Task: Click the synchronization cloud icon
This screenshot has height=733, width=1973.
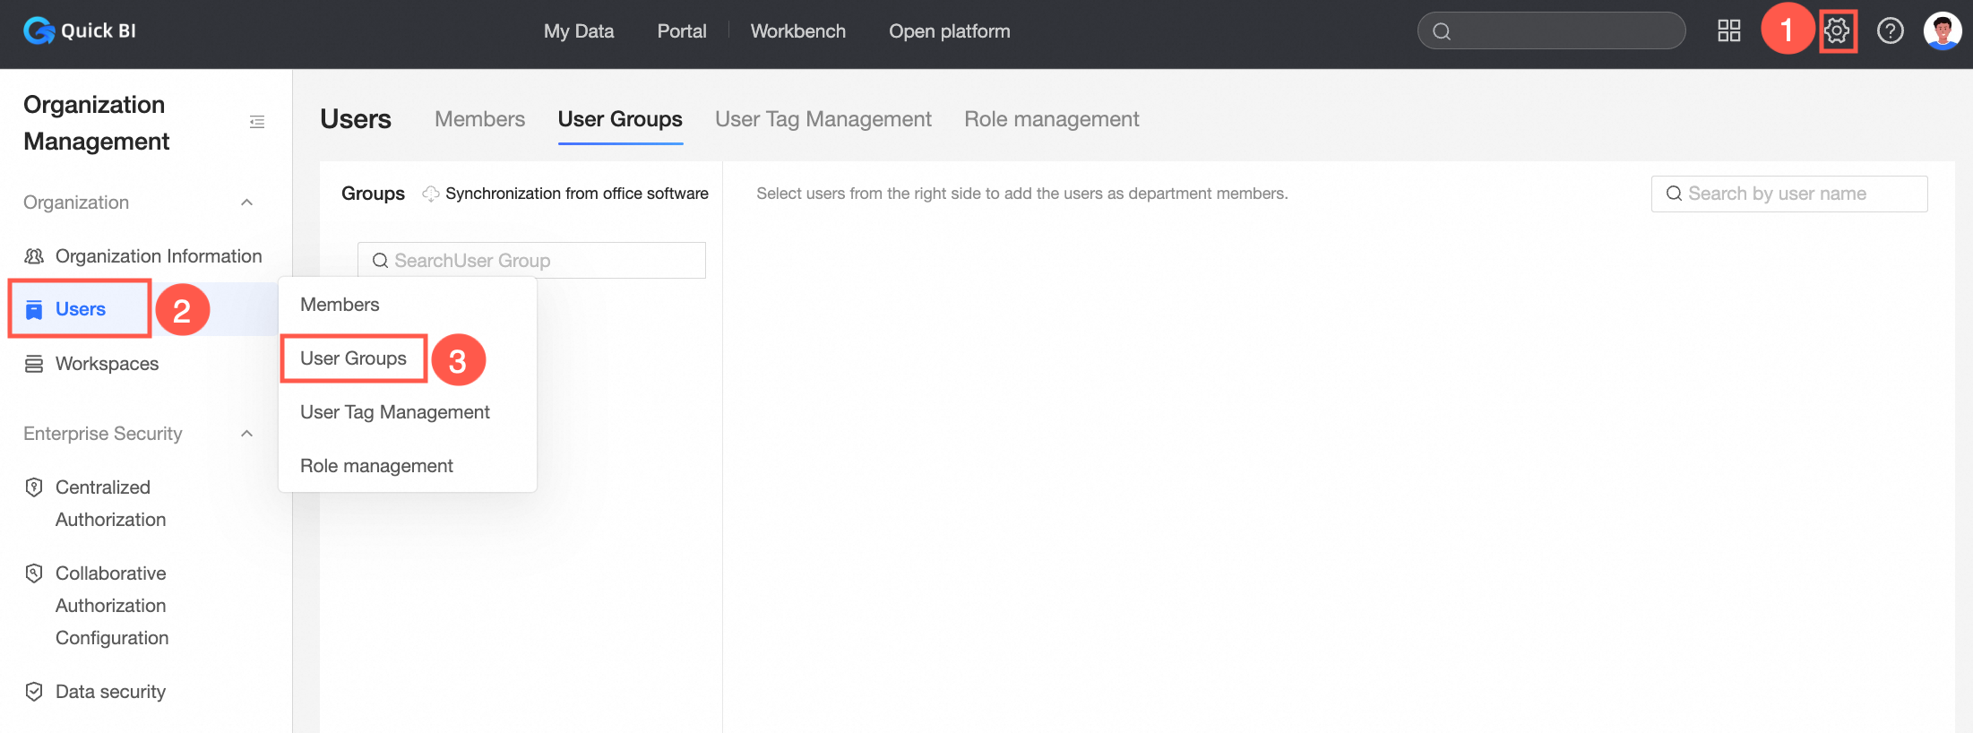Action: (x=431, y=194)
